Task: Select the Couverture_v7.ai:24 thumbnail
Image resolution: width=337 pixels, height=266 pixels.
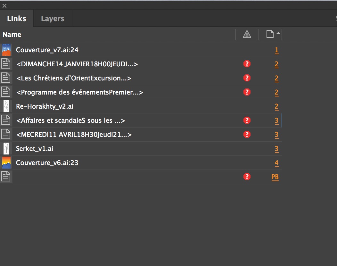Action: [x=6, y=50]
